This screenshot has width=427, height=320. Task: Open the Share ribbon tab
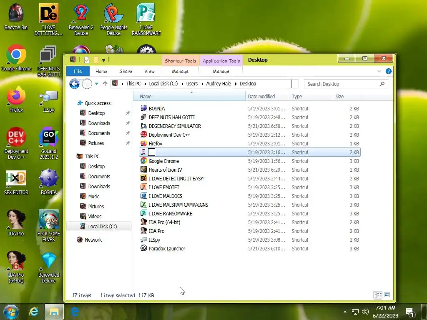click(x=126, y=71)
